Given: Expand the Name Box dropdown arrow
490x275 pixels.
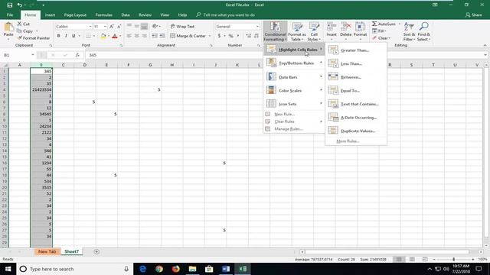Looking at the screenshot, I should 32,55.
